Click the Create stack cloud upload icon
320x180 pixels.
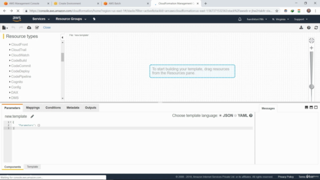click(29, 27)
